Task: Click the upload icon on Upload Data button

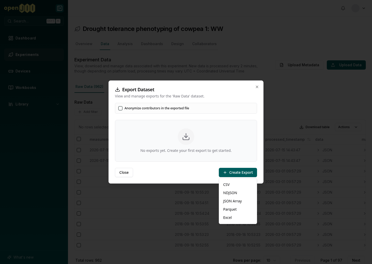Action: [x=333, y=65]
